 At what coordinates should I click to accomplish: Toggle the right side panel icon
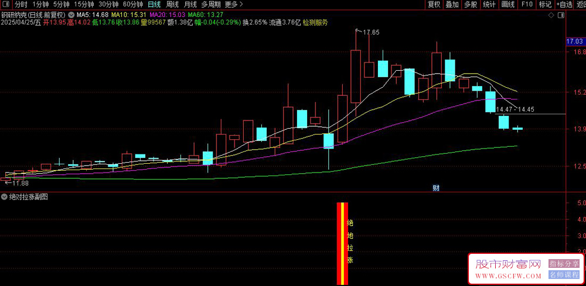561,15
